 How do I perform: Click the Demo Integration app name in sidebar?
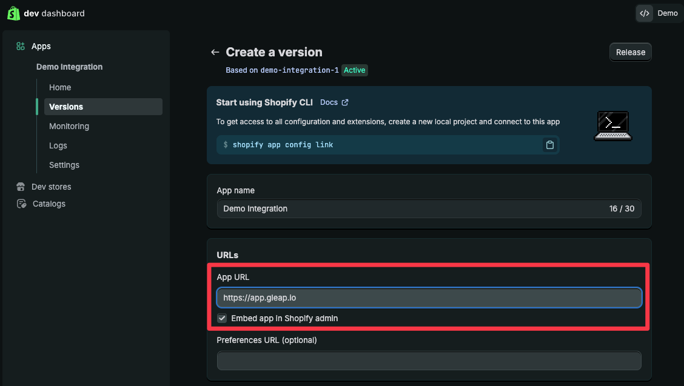(x=69, y=67)
